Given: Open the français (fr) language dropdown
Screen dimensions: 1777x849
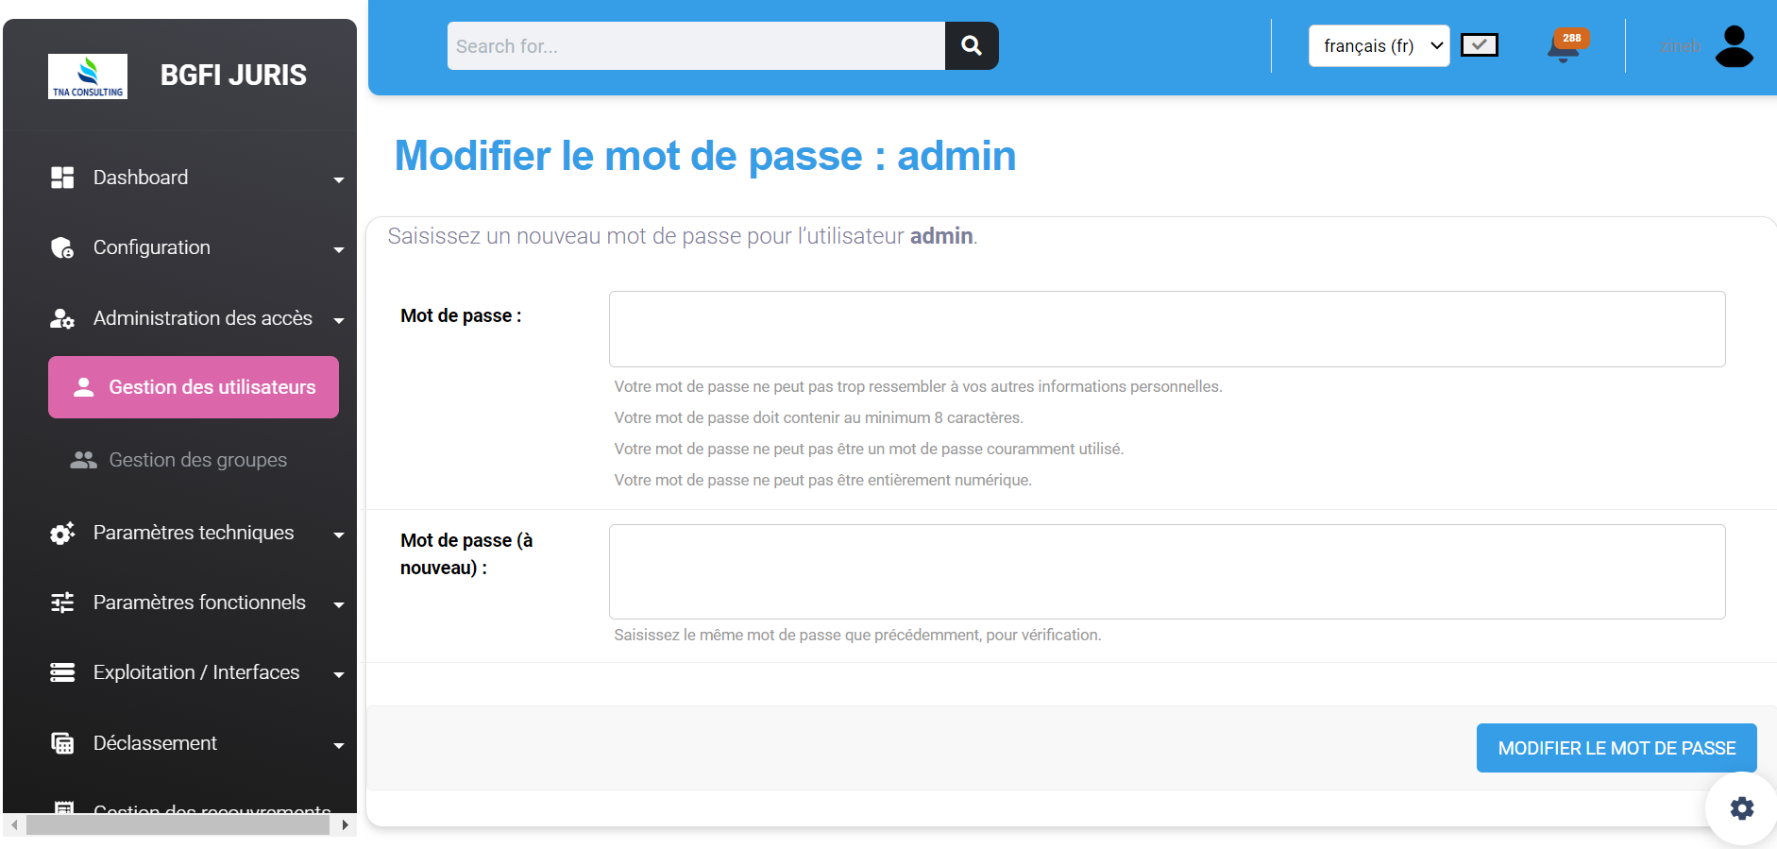Looking at the screenshot, I should 1378,46.
